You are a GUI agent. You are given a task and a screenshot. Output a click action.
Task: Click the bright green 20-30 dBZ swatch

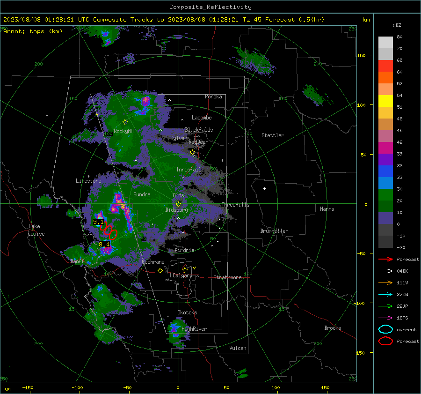385,195
